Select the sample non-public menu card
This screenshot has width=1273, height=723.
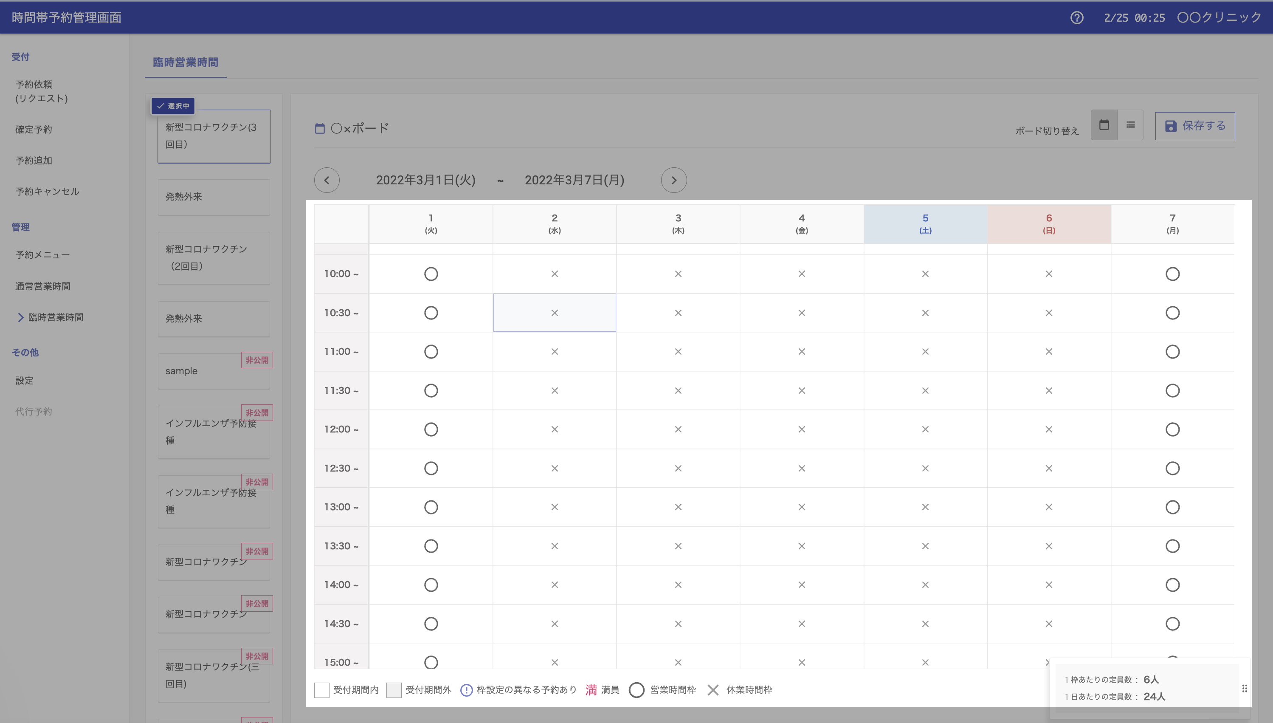pyautogui.click(x=214, y=371)
